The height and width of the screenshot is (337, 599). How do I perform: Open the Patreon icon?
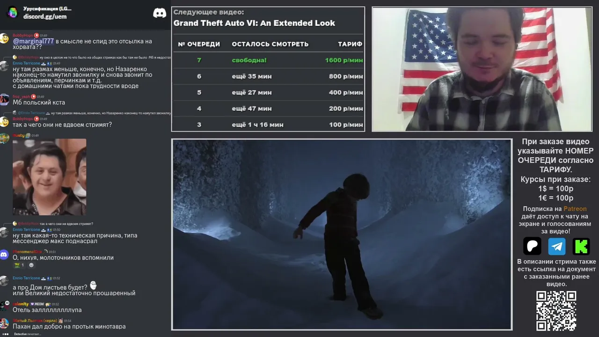click(532, 246)
